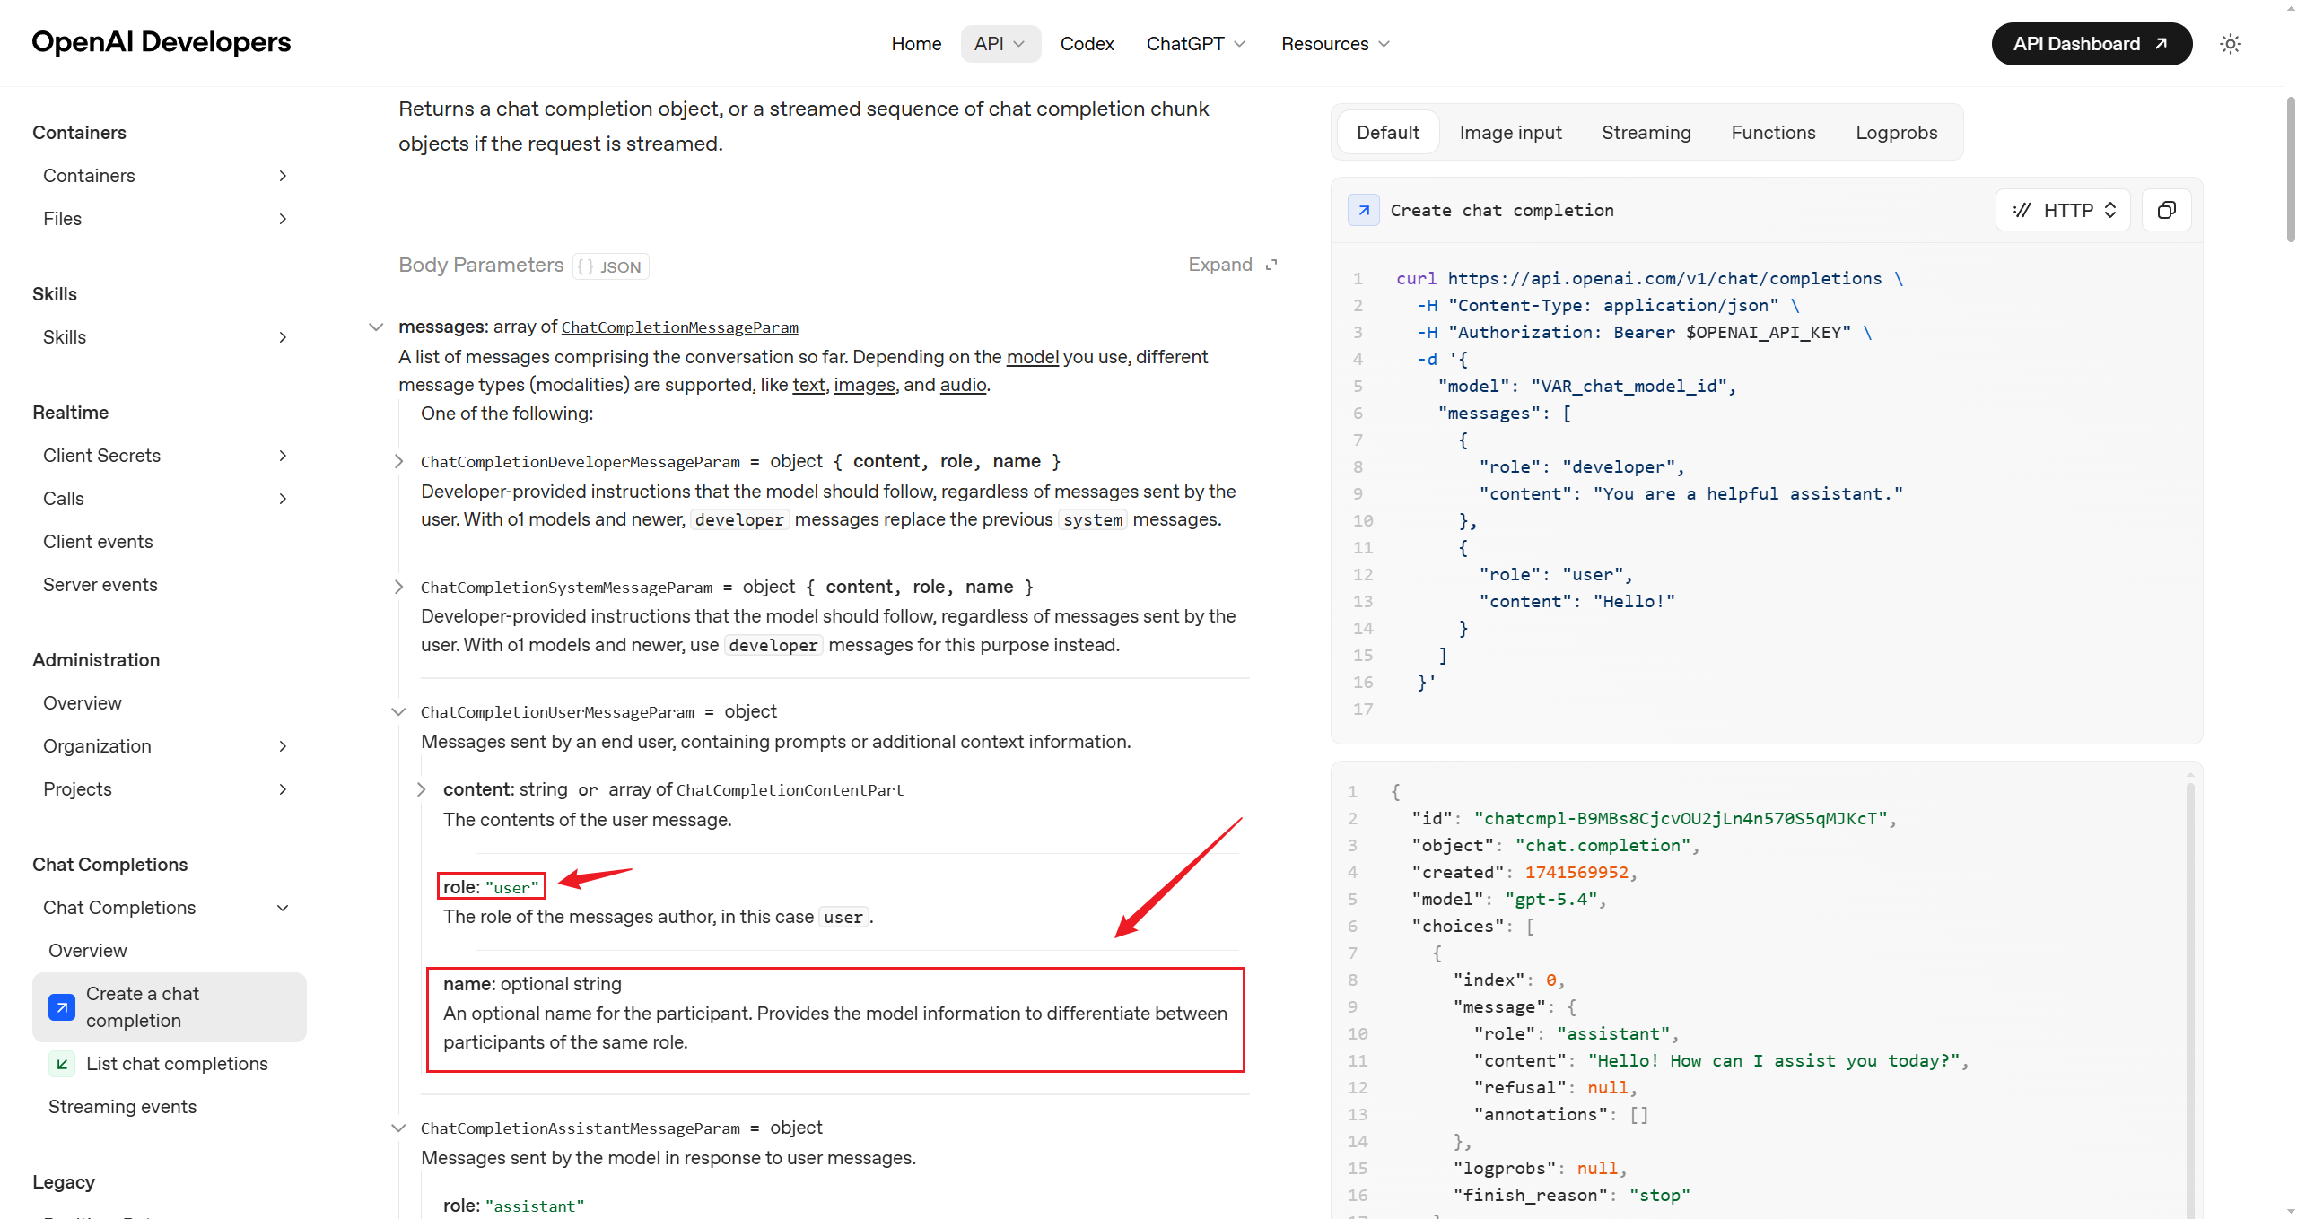2297x1219 pixels.
Task: Click the page's vertical scrollbar thumb
Action: pos(2291,169)
